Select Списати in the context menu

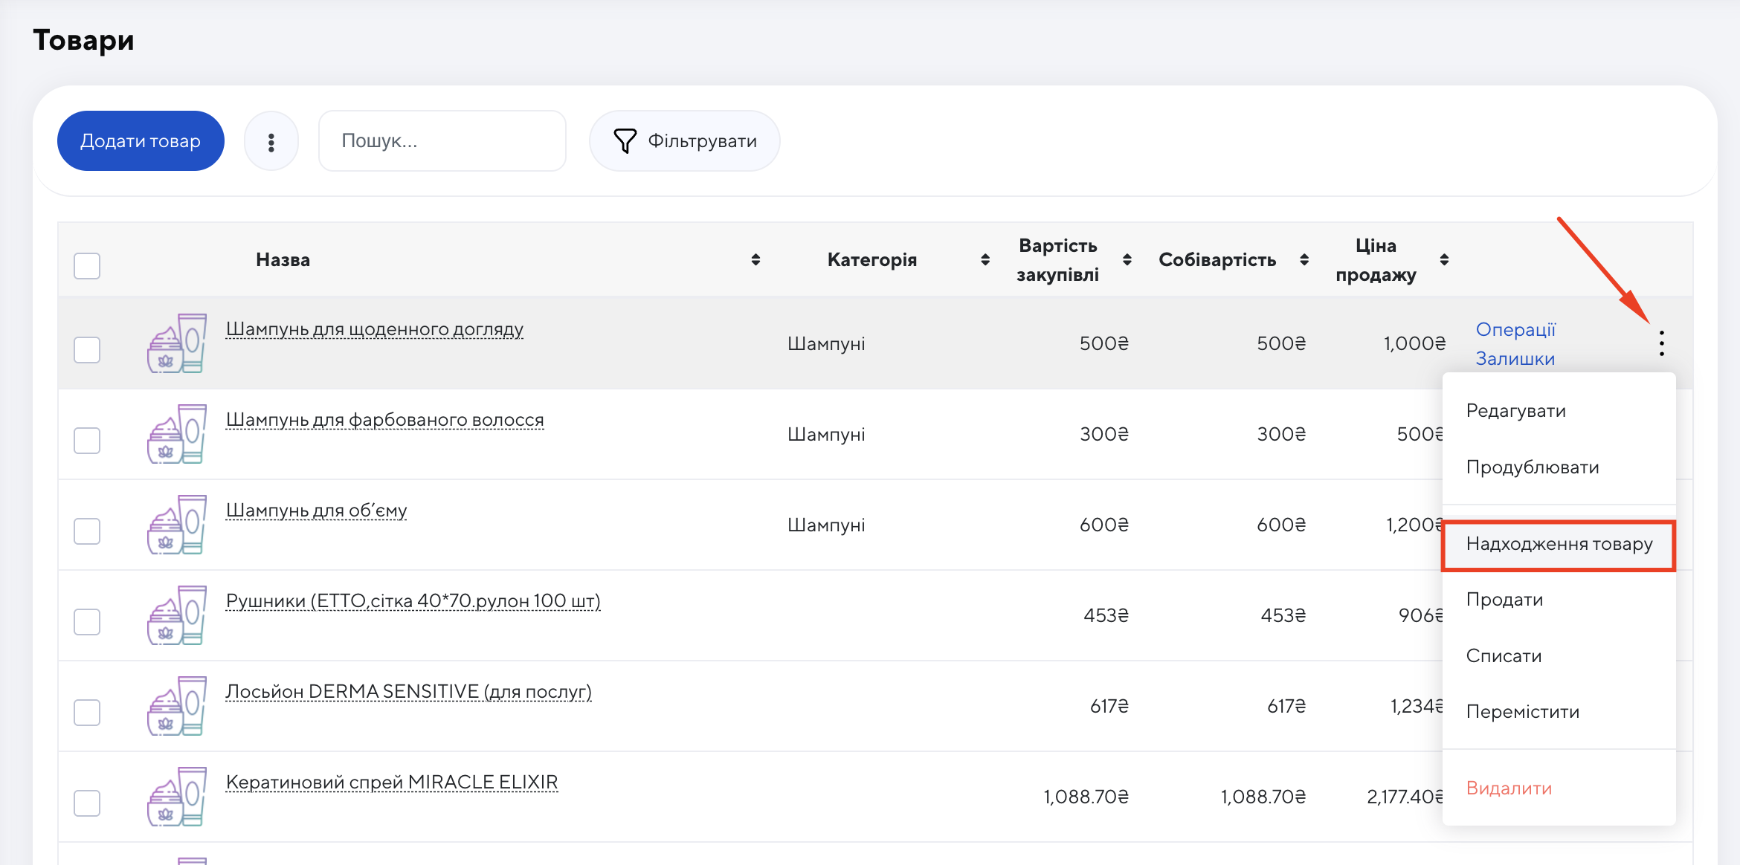point(1504,656)
